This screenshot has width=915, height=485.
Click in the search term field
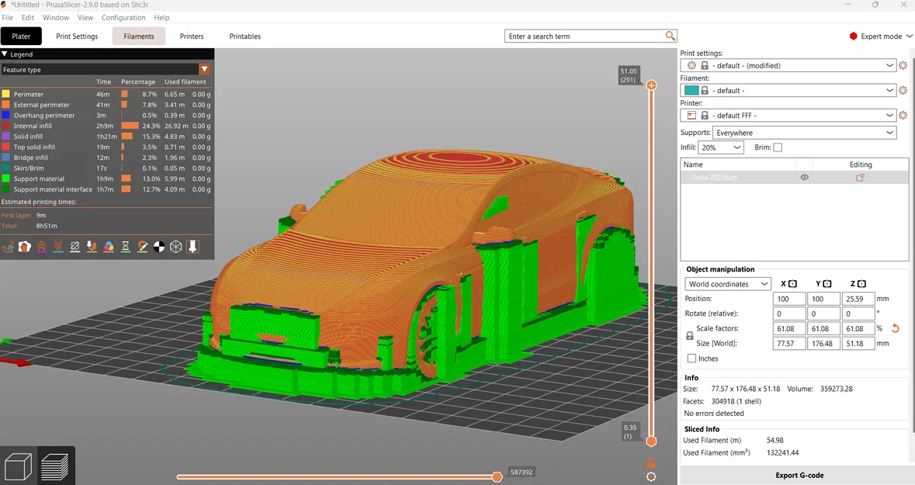[586, 36]
